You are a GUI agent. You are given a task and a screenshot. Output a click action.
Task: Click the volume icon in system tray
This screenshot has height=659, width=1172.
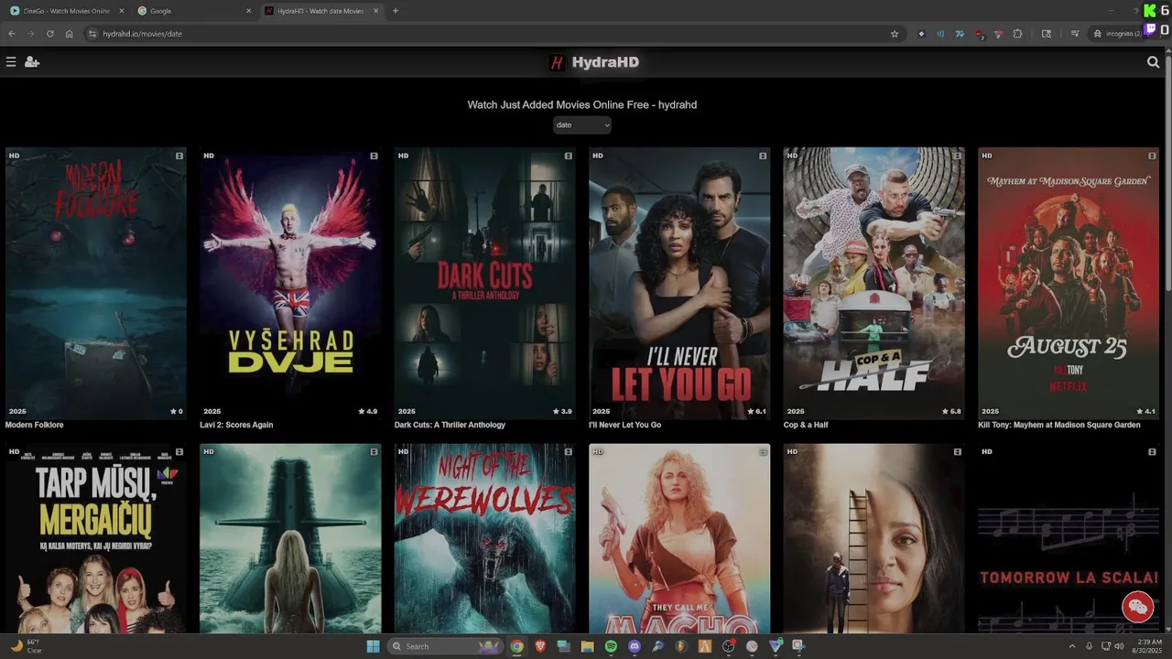[1119, 646]
